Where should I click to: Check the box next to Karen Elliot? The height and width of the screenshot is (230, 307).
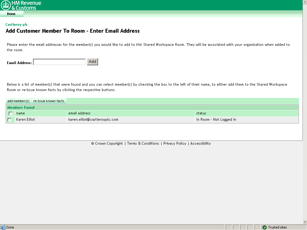tap(10, 120)
